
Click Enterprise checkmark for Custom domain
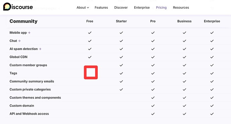(212, 106)
